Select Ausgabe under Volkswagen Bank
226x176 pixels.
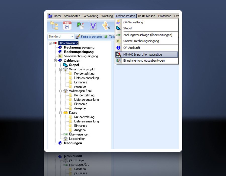(80, 108)
